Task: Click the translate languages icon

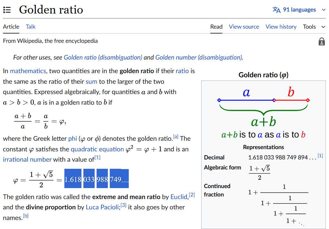Action: coord(276,10)
